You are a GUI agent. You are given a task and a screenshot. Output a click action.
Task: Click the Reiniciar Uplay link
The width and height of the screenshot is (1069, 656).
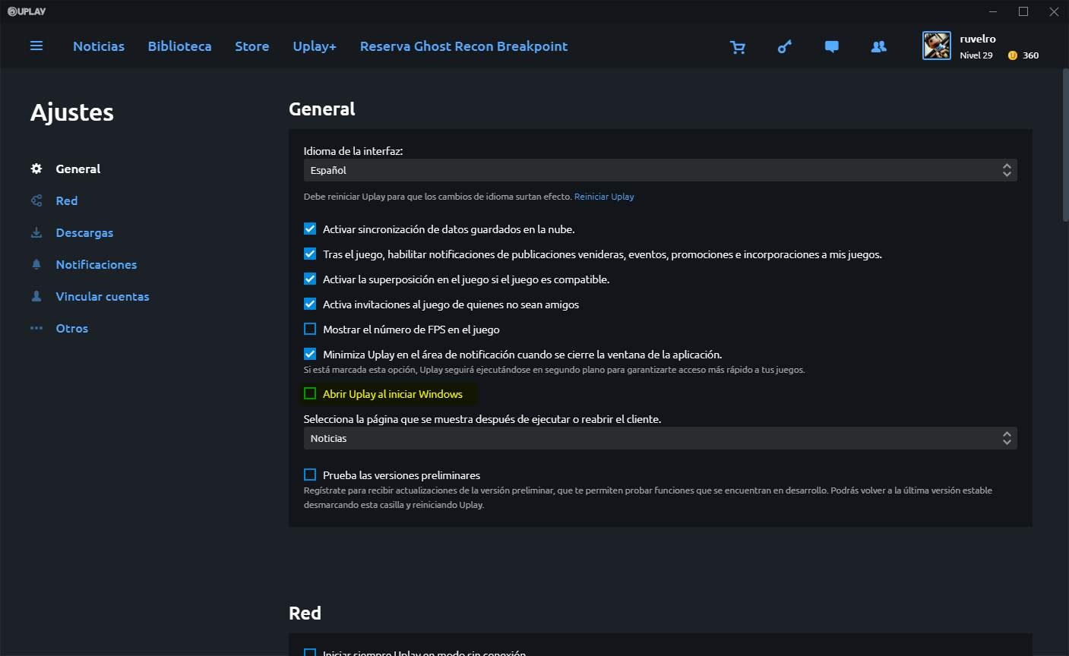pos(604,197)
